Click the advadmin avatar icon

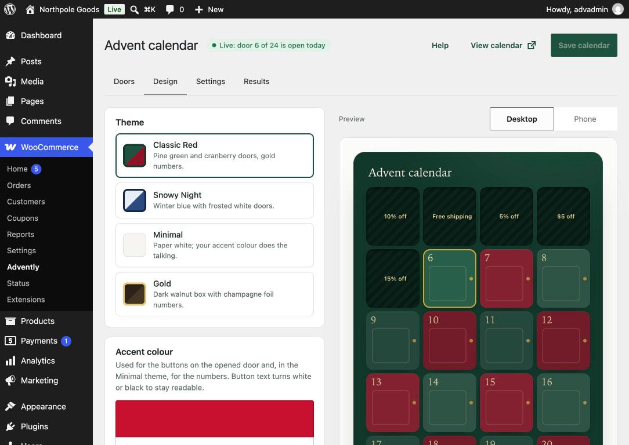[x=618, y=9]
